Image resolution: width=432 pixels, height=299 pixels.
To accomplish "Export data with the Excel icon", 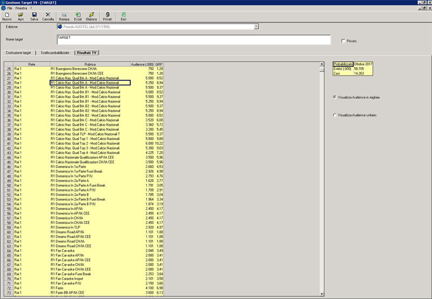I will point(78,16).
